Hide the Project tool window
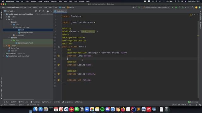The width and height of the screenshot is (202, 113). pyautogui.click(x=51, y=11)
